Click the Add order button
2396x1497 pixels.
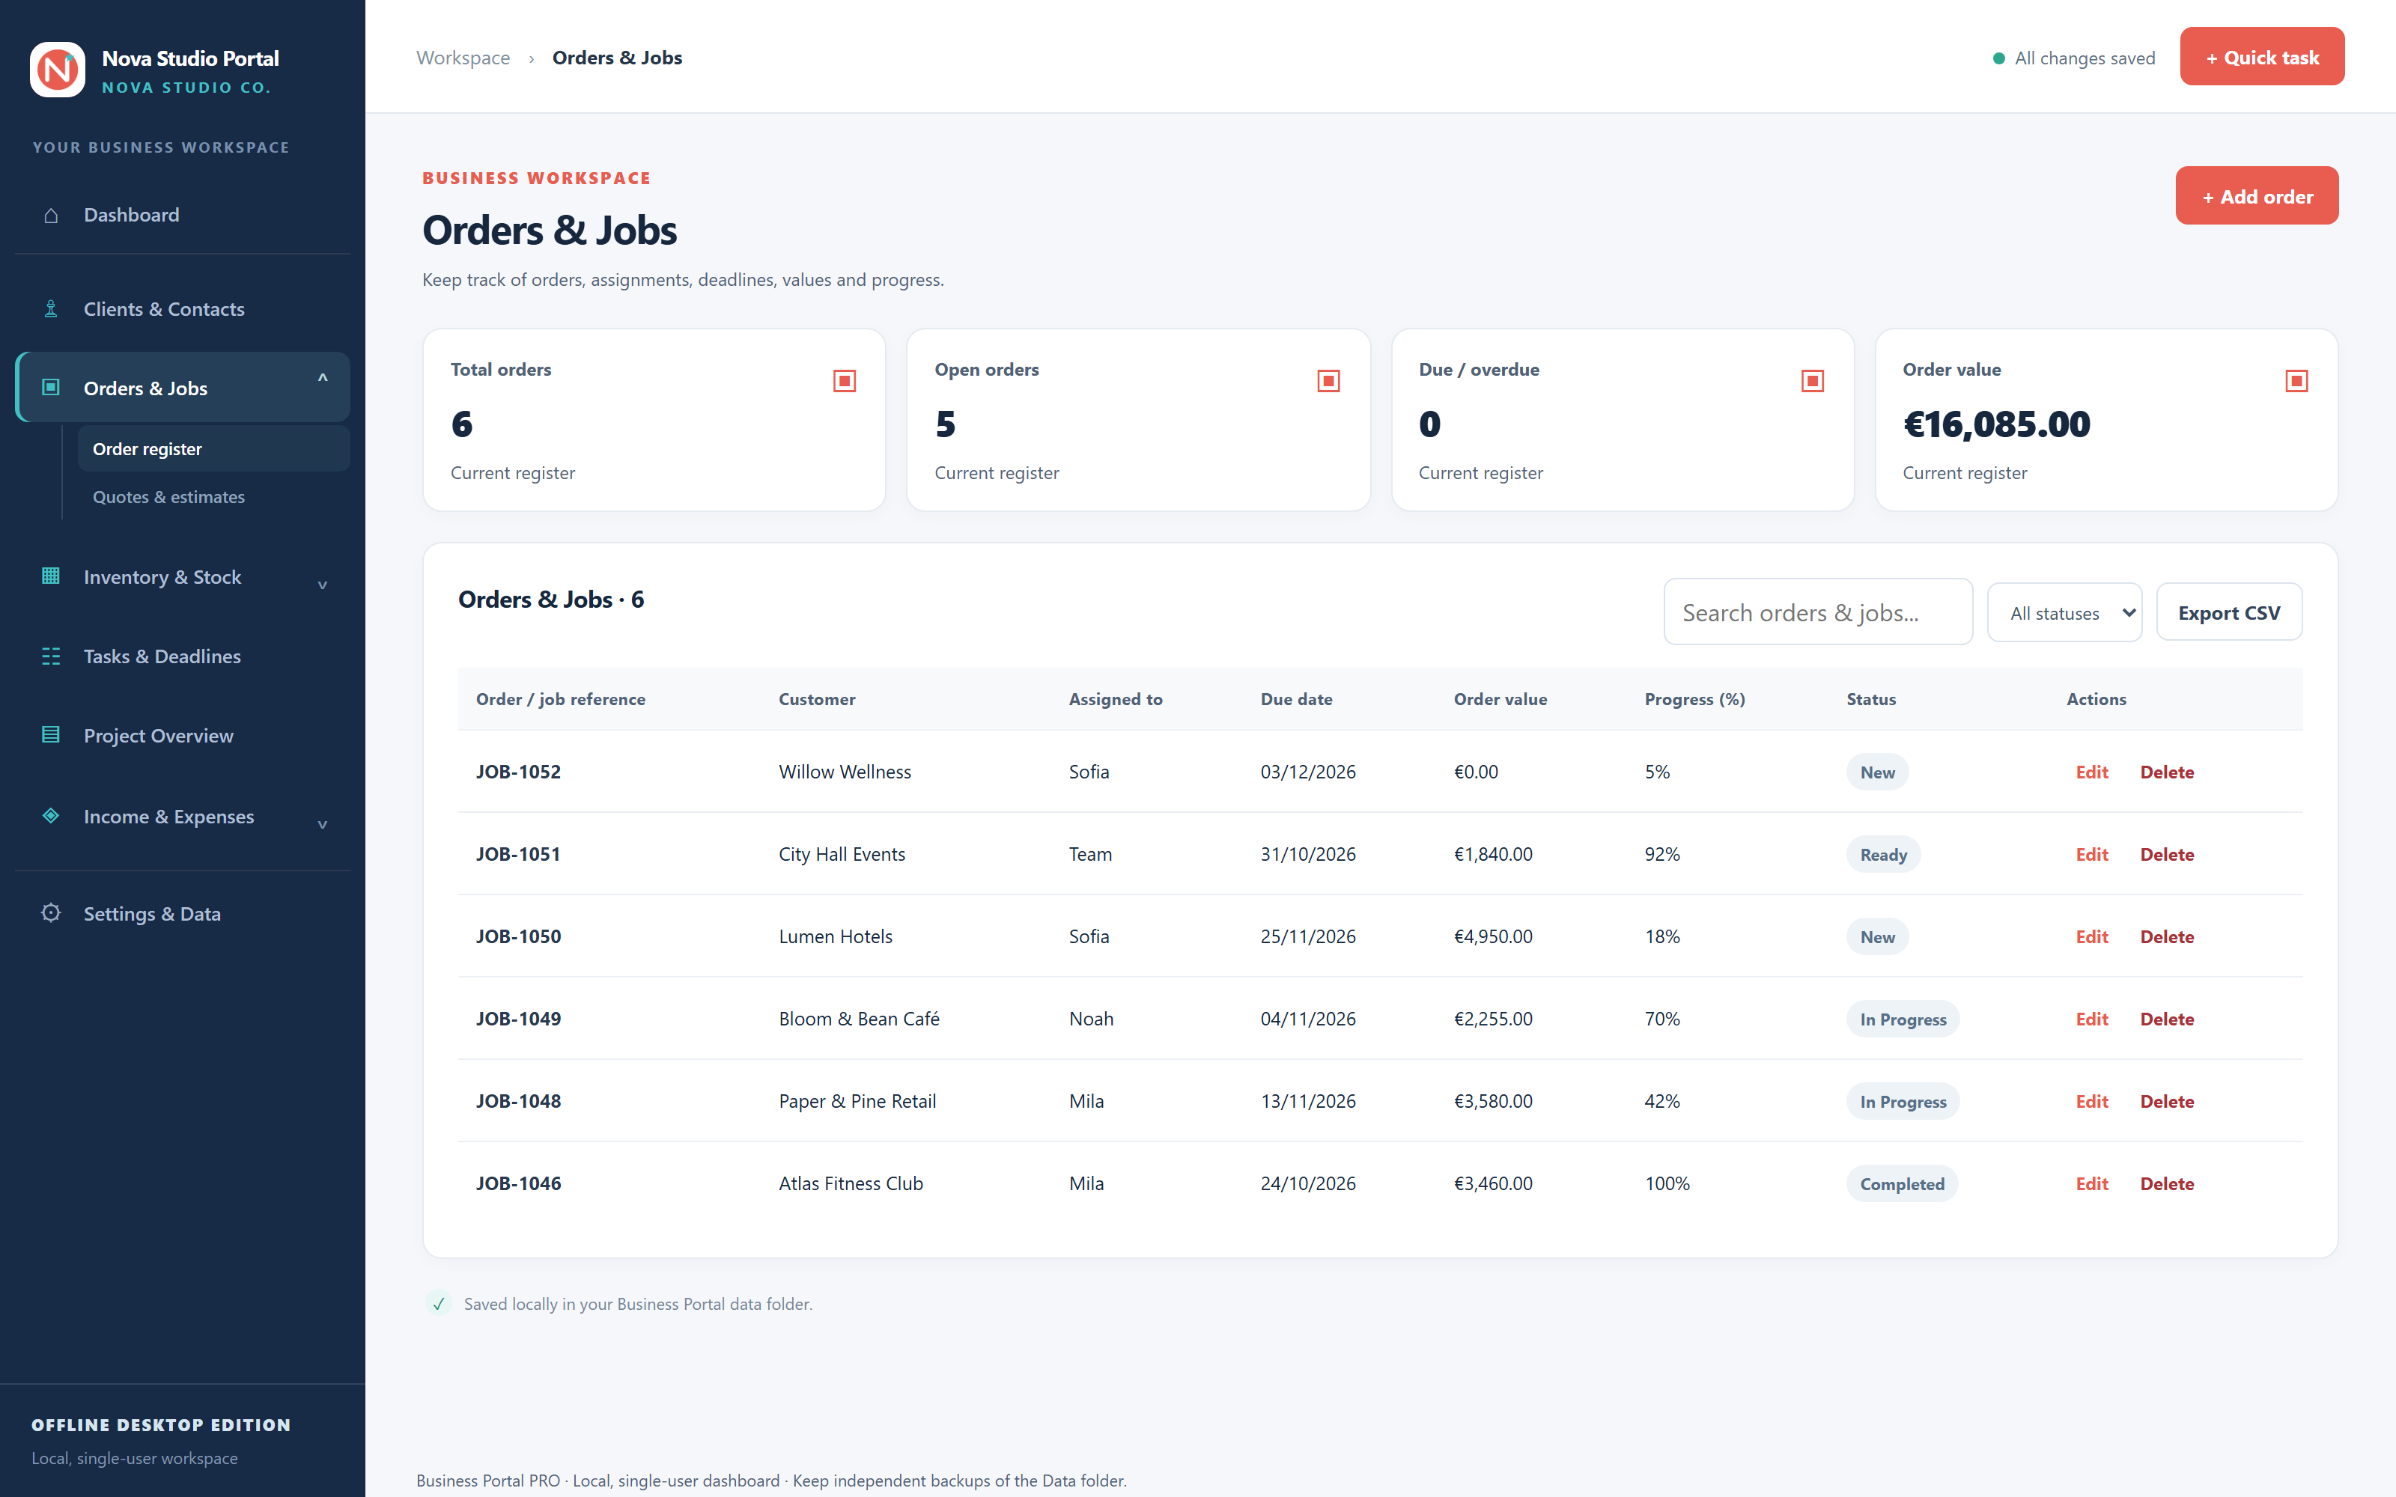[x=2257, y=196]
